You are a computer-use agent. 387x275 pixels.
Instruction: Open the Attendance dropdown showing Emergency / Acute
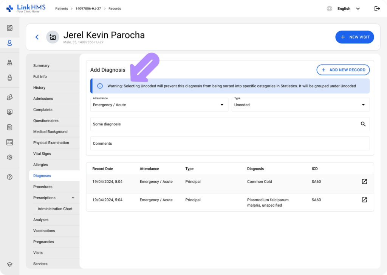pos(159,105)
